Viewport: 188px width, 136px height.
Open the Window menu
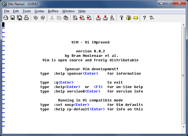(x=68, y=11)
